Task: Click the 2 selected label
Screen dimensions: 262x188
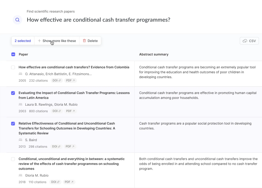Action: (x=23, y=41)
